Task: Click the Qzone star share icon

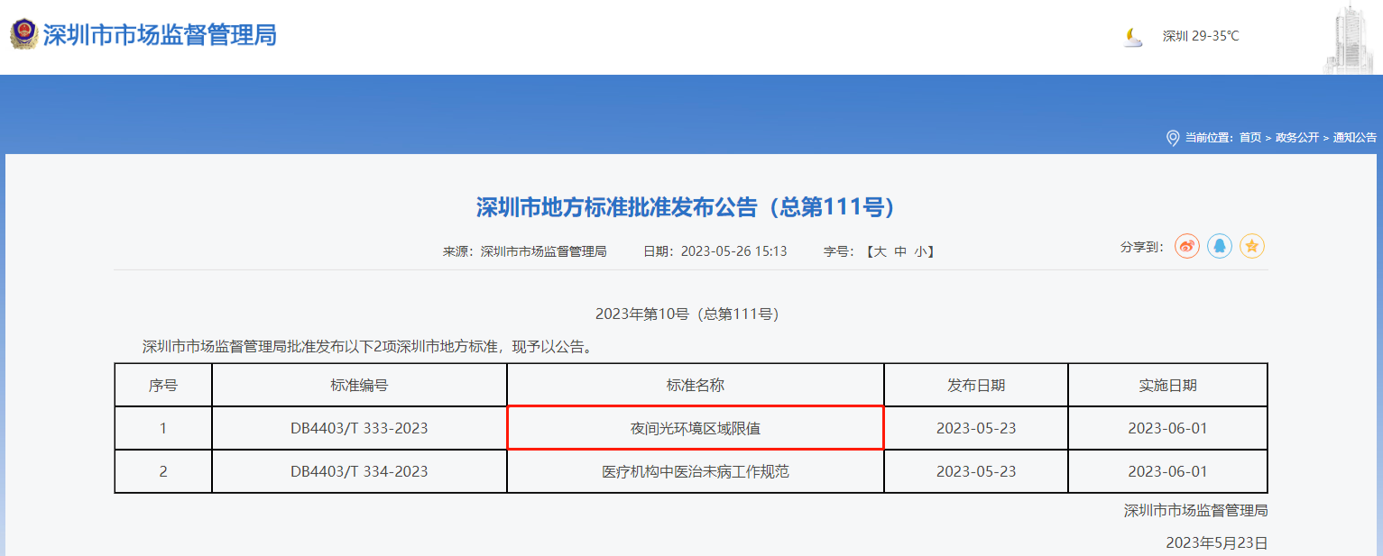Action: point(1251,246)
